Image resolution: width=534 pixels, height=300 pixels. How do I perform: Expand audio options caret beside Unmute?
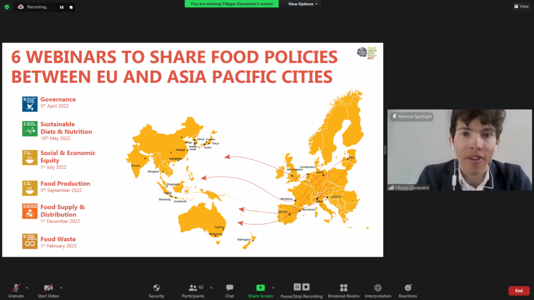pyautogui.click(x=27, y=287)
